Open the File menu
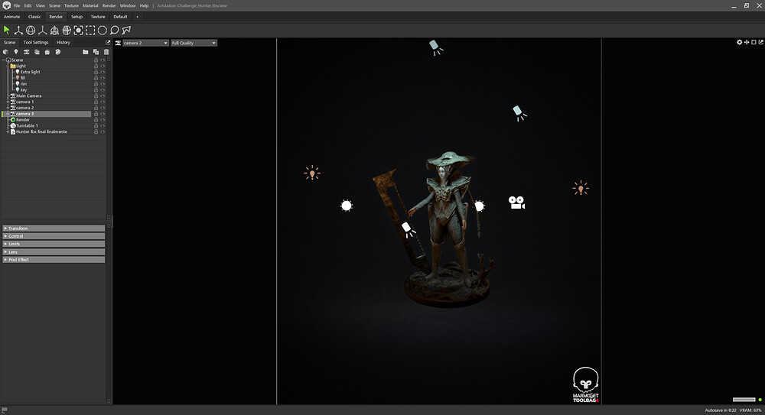This screenshot has height=415, width=765. tap(17, 5)
